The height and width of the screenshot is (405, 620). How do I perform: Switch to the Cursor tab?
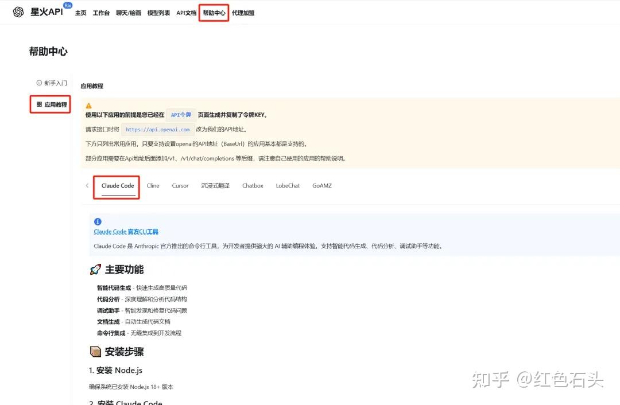(180, 186)
